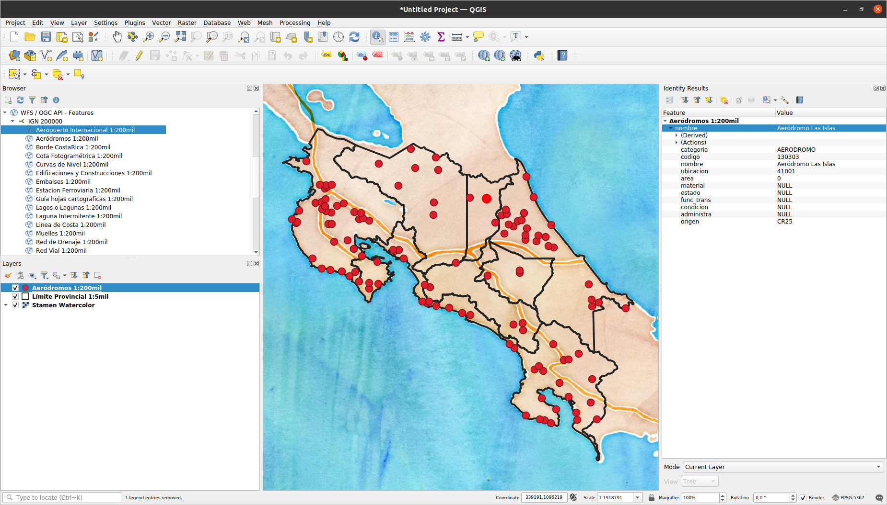This screenshot has width=887, height=505.
Task: Select Red Vial 1:200mil in Browser
Action: tap(61, 250)
